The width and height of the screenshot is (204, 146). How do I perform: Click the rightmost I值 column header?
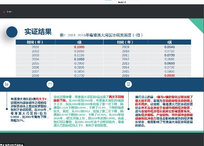(169, 42)
